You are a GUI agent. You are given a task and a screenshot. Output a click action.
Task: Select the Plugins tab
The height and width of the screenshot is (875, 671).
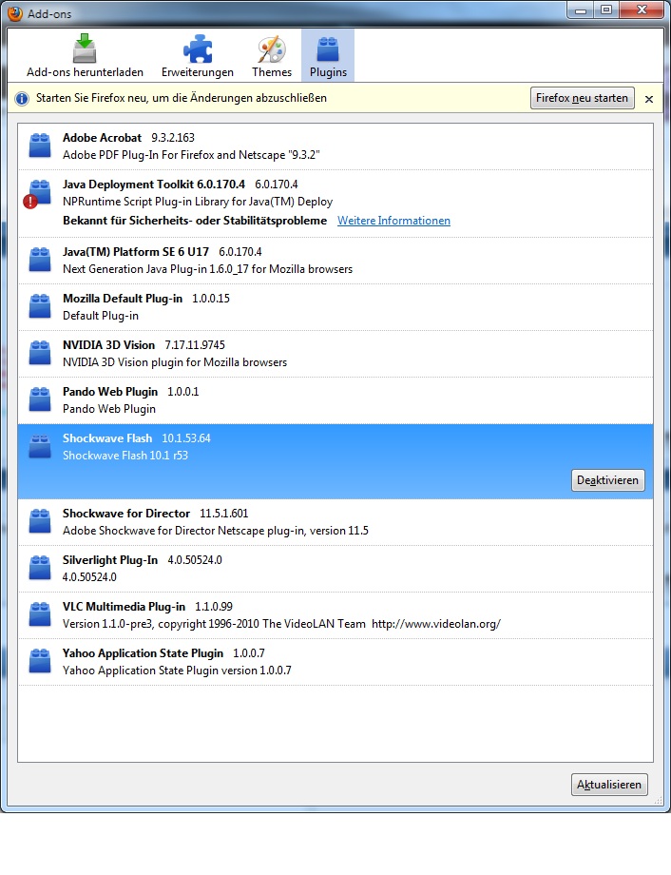tap(328, 55)
